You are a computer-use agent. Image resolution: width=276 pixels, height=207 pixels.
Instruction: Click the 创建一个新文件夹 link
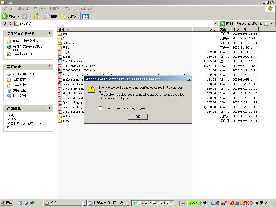pos(26,41)
